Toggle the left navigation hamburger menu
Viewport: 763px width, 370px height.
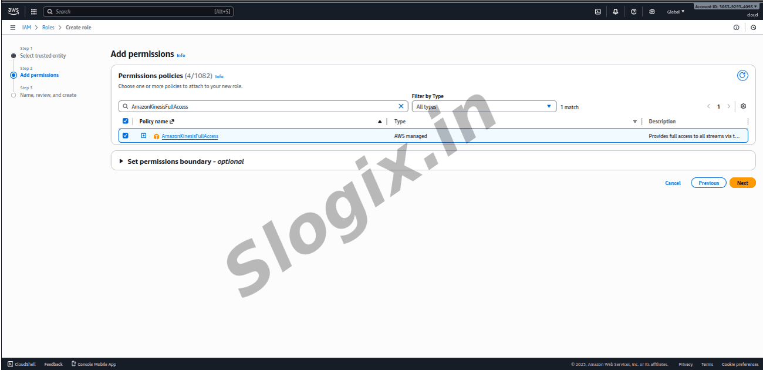click(12, 28)
